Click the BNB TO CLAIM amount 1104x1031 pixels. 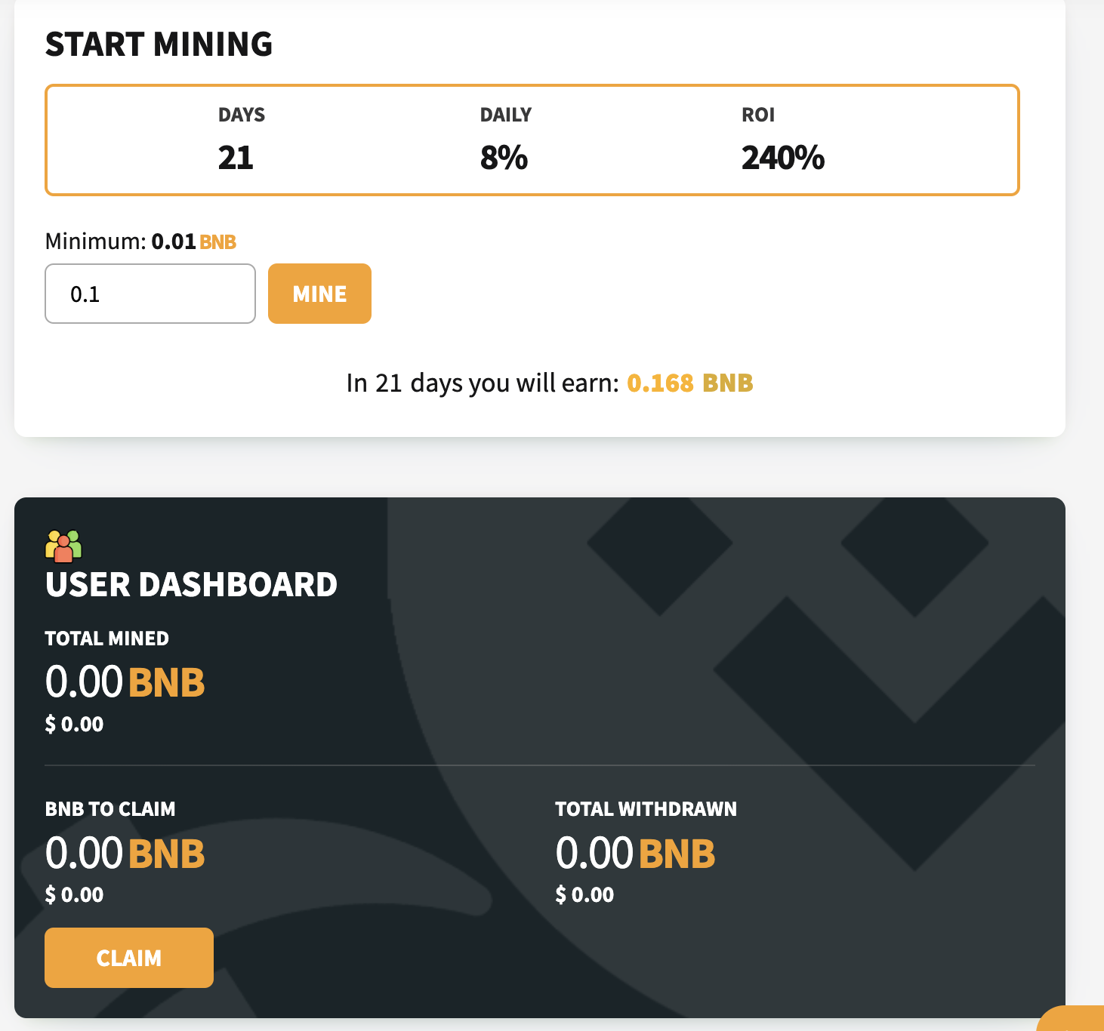click(x=125, y=854)
